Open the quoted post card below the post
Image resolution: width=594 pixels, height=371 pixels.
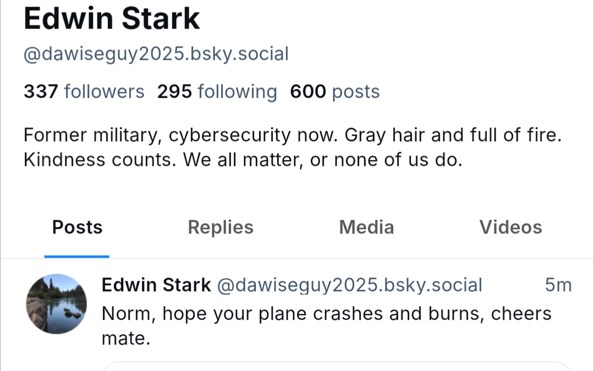[337, 366]
